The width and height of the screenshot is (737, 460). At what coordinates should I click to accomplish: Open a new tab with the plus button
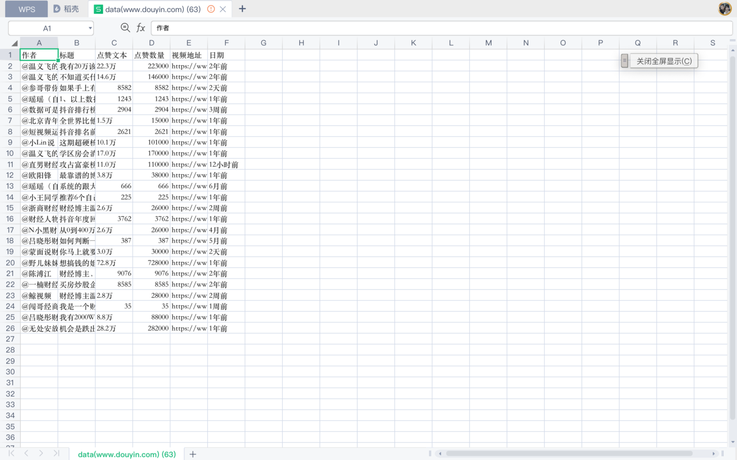click(x=242, y=9)
